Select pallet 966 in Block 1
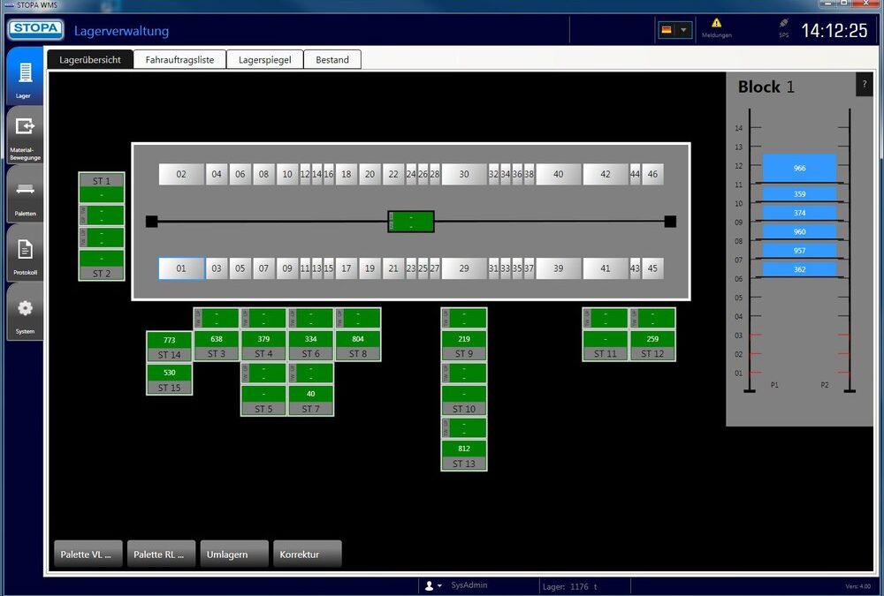The image size is (884, 596). (799, 168)
